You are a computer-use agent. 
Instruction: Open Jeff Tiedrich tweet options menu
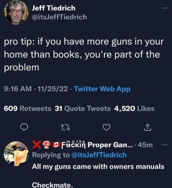(164, 8)
